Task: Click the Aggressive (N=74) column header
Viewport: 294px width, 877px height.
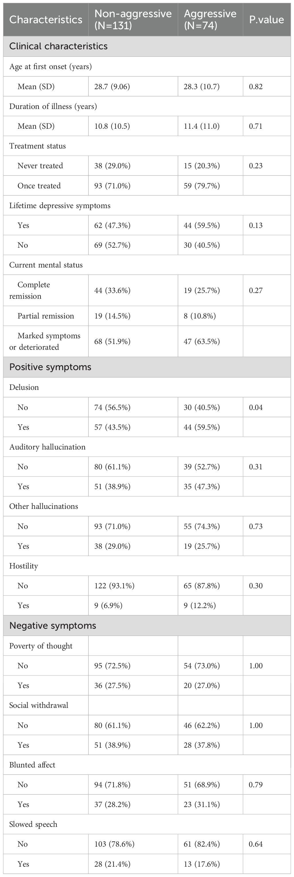Action: [x=210, y=20]
